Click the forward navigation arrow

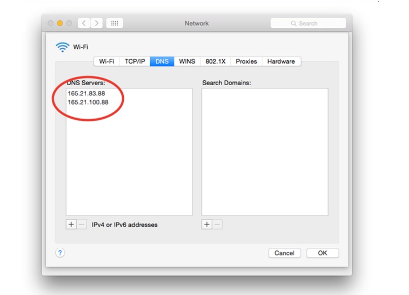(96, 23)
